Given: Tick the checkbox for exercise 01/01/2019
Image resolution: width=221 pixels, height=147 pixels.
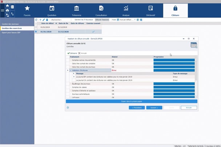Looking at the screenshot, I should point(36,27).
